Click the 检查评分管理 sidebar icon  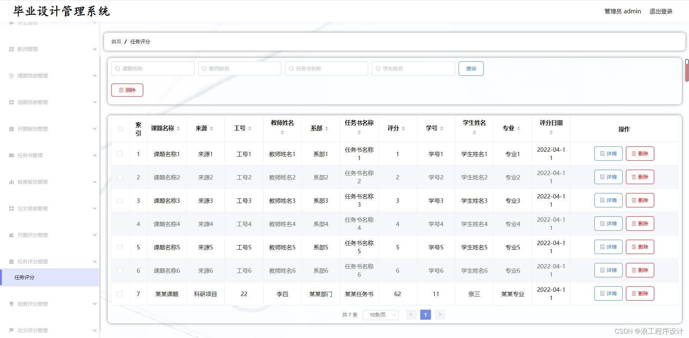(x=11, y=304)
